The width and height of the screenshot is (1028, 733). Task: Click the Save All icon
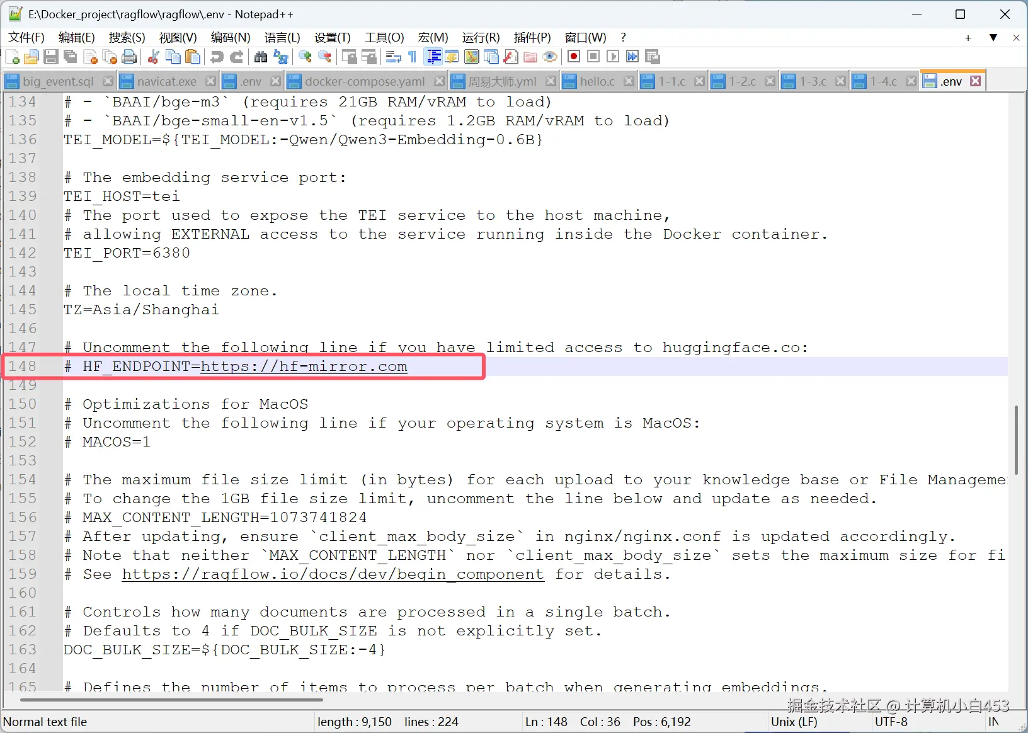(x=71, y=57)
